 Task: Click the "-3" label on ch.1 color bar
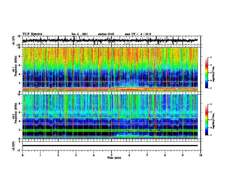(x=211, y=57)
